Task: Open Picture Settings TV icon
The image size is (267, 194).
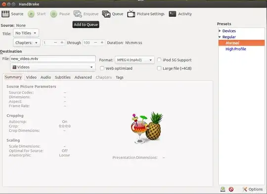Action: [x=131, y=14]
